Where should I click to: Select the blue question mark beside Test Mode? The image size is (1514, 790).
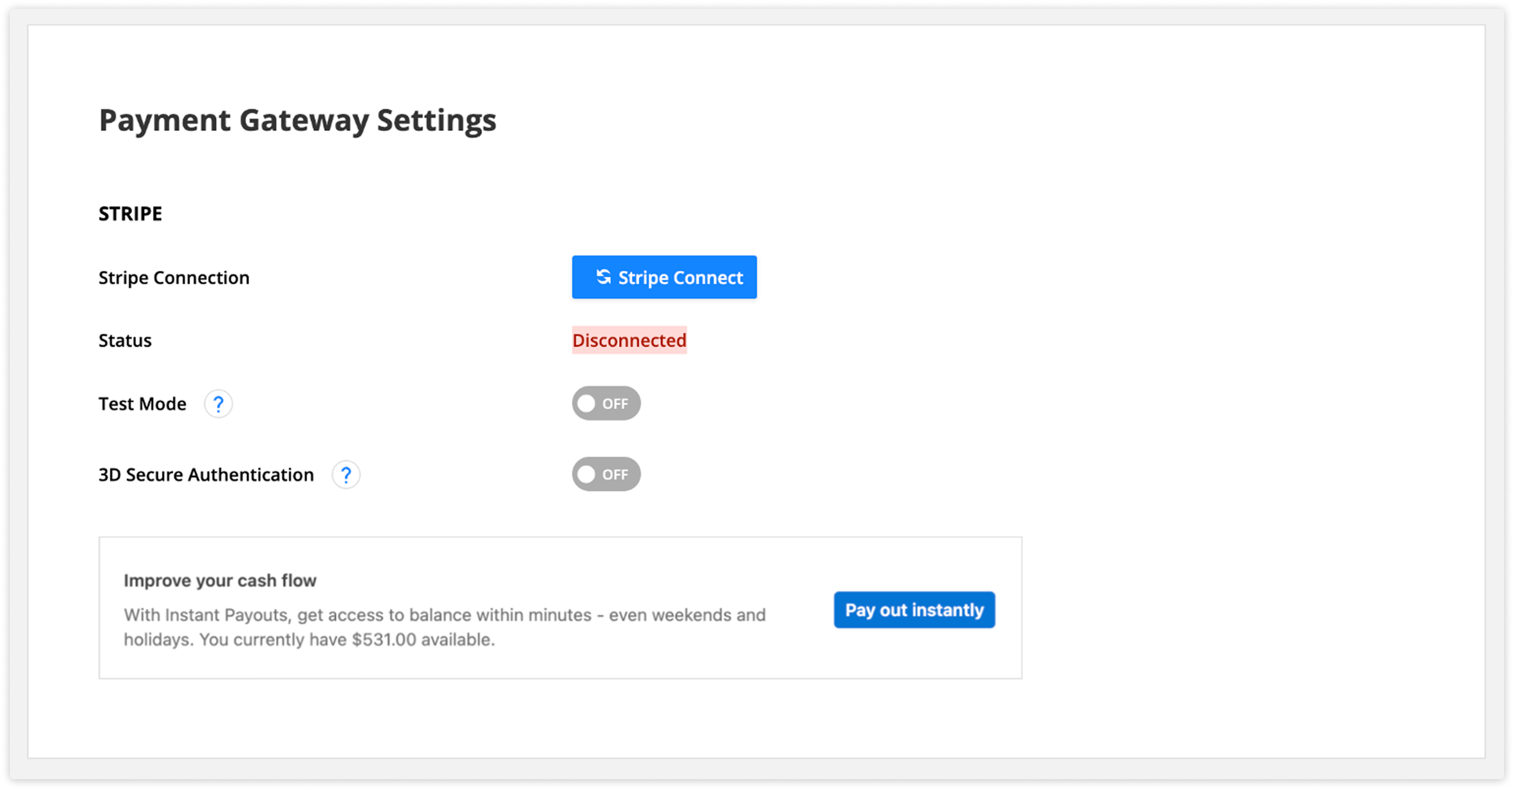219,404
